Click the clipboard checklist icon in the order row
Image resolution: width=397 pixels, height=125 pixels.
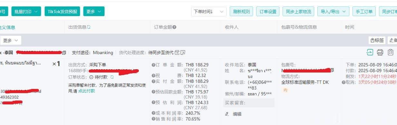[x=391, y=52]
